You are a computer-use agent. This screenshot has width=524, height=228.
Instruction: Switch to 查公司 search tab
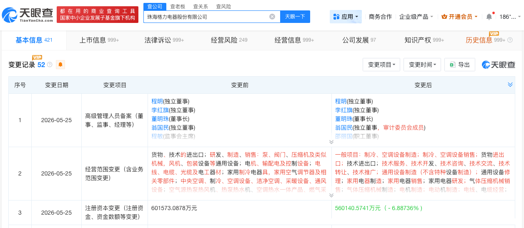(x=155, y=6)
